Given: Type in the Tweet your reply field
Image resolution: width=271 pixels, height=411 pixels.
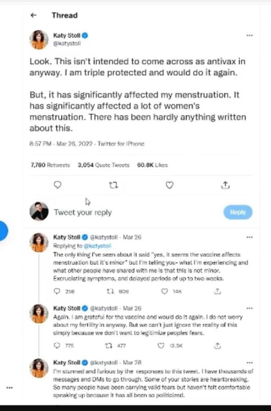Looking at the screenshot, I should click(120, 212).
